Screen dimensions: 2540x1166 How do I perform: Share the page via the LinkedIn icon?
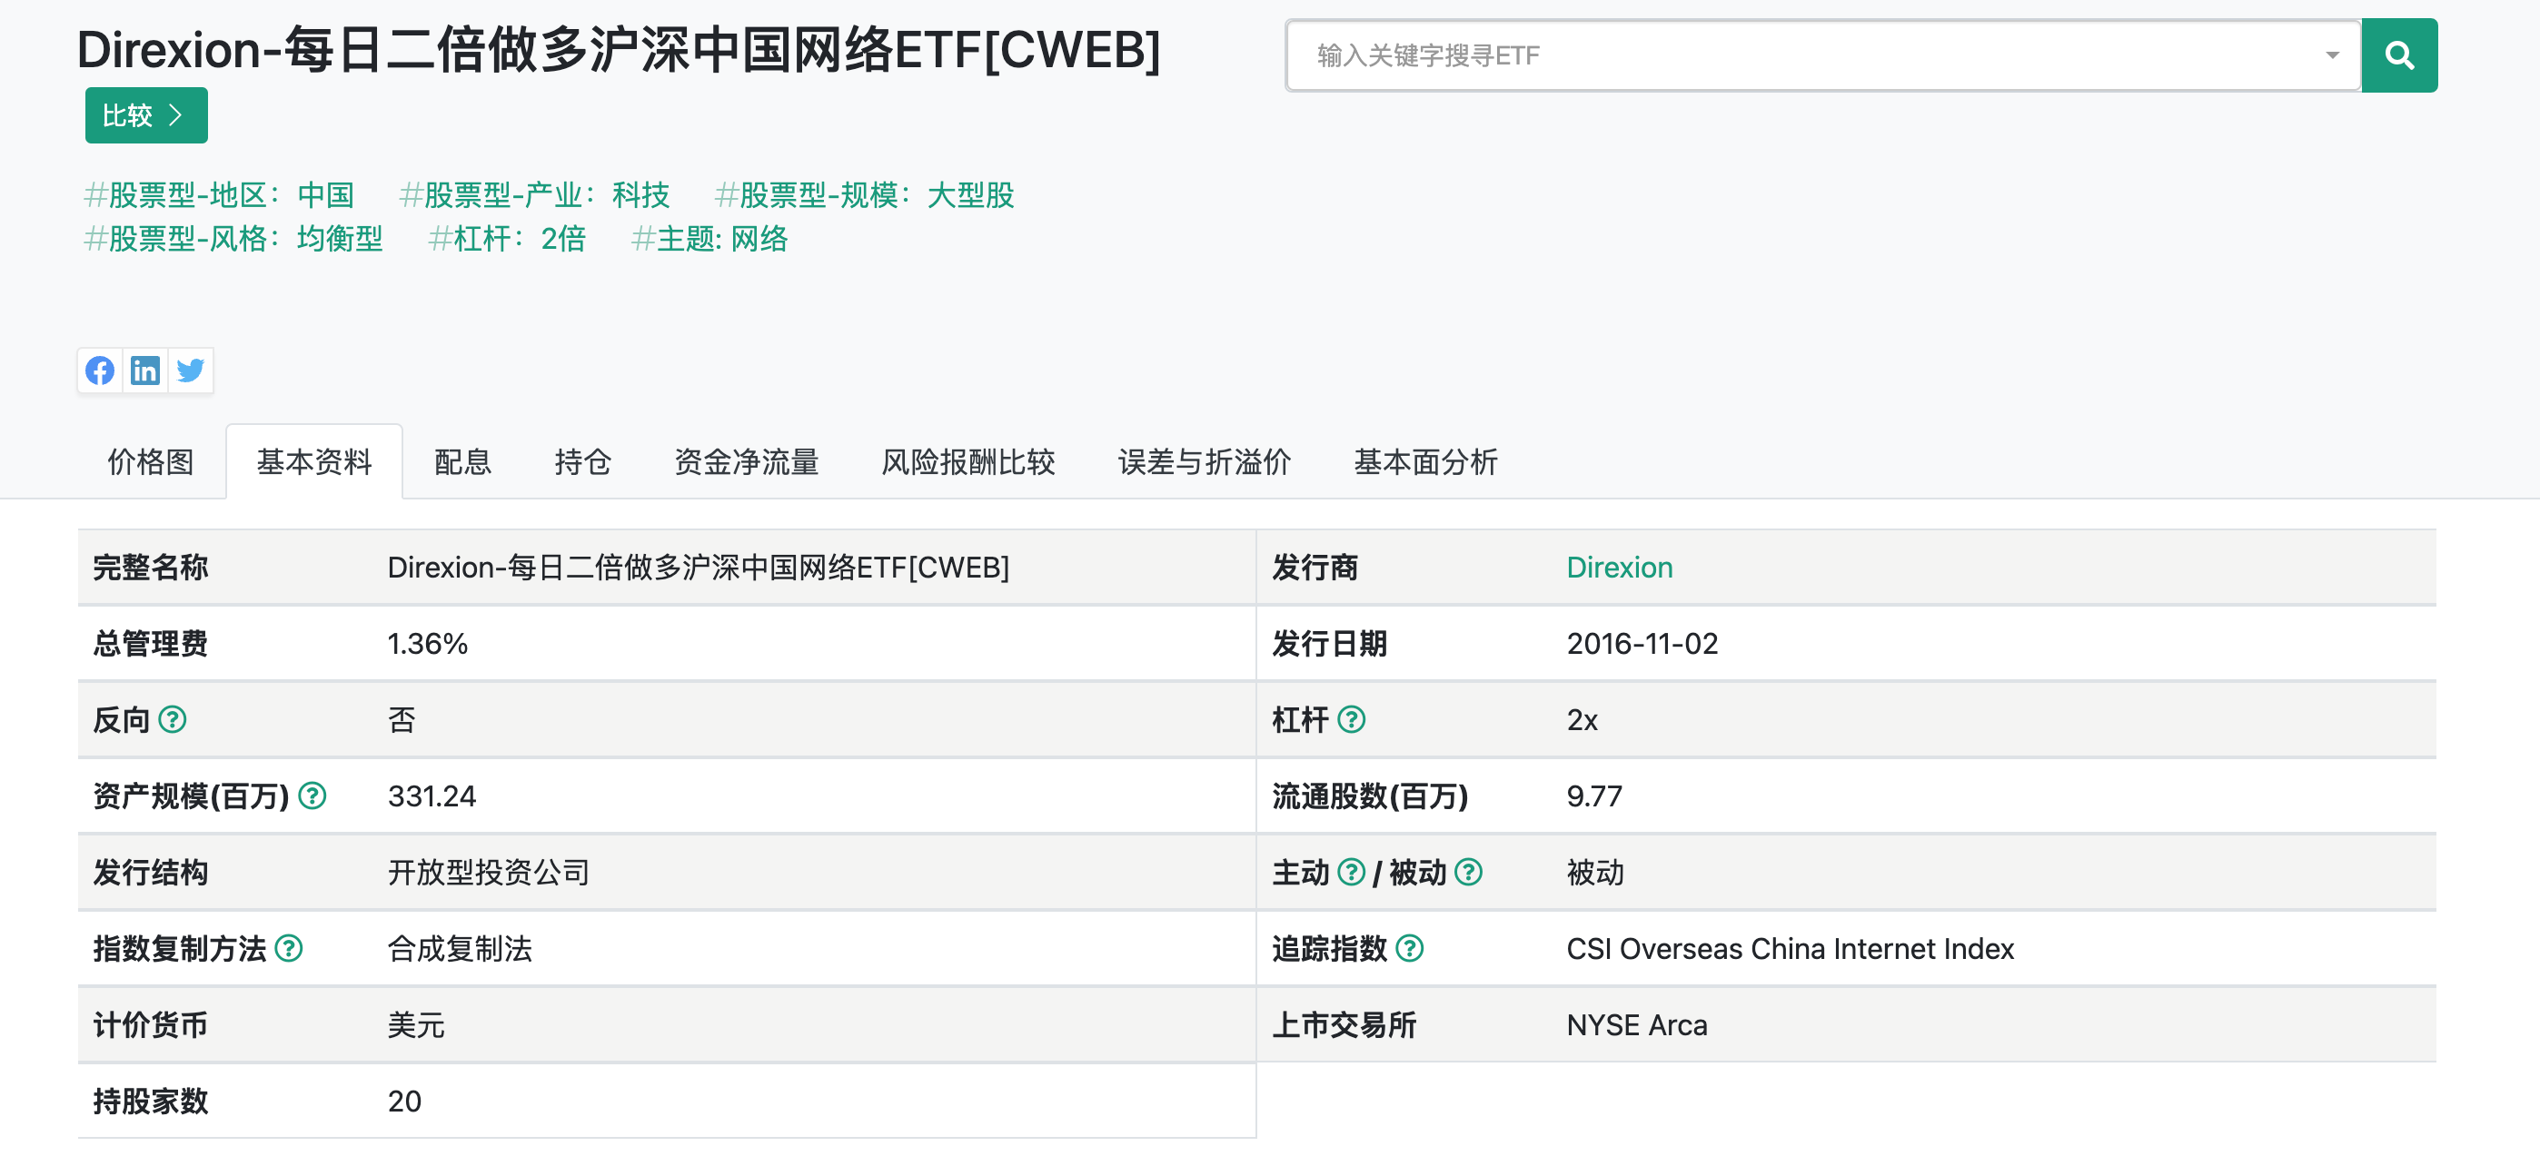coord(145,371)
